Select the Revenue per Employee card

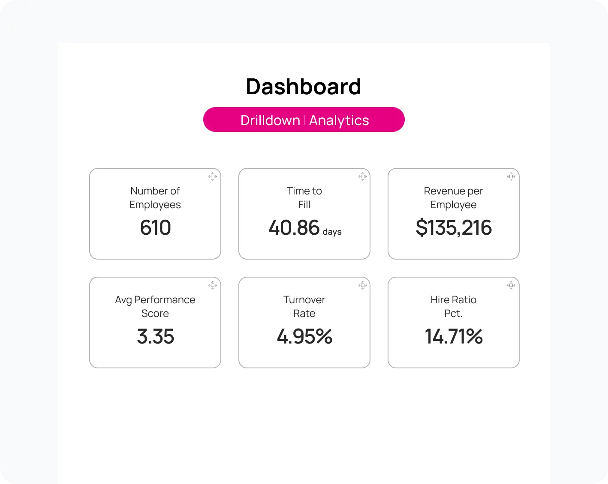[x=453, y=214]
